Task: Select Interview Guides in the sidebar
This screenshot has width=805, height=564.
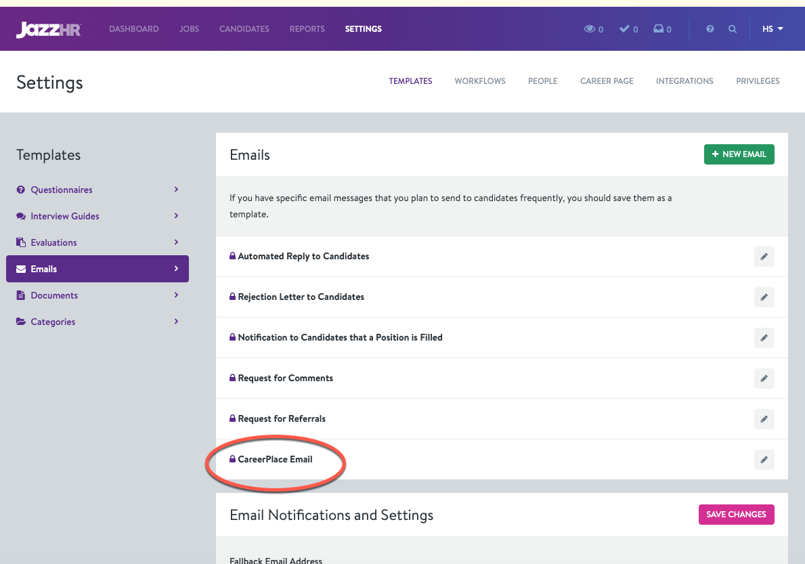Action: coord(65,216)
